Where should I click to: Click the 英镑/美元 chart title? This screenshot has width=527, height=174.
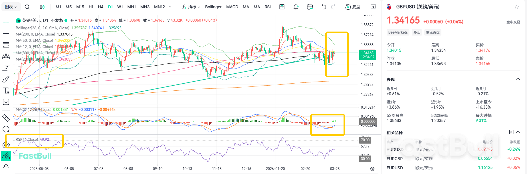point(43,20)
